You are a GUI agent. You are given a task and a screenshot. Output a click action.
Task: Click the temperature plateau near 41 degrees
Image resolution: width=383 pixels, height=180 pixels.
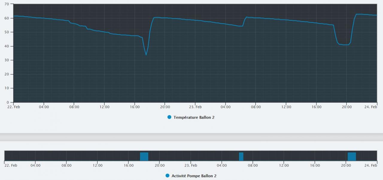pos(345,45)
